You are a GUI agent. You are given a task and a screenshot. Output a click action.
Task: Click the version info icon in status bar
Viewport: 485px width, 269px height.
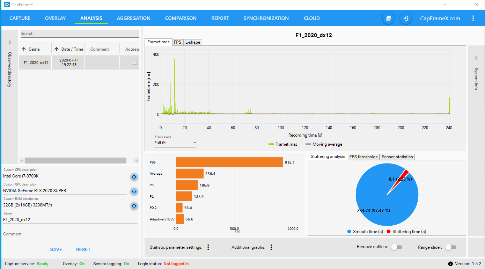(x=450, y=264)
